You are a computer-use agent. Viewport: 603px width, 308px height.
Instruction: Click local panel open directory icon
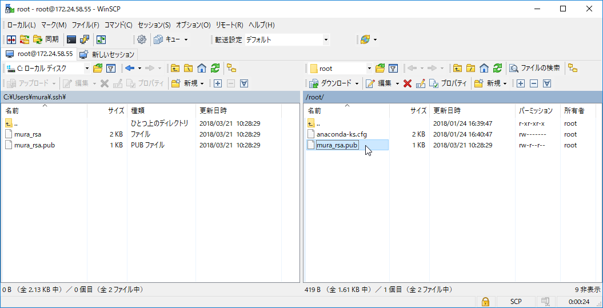98,69
